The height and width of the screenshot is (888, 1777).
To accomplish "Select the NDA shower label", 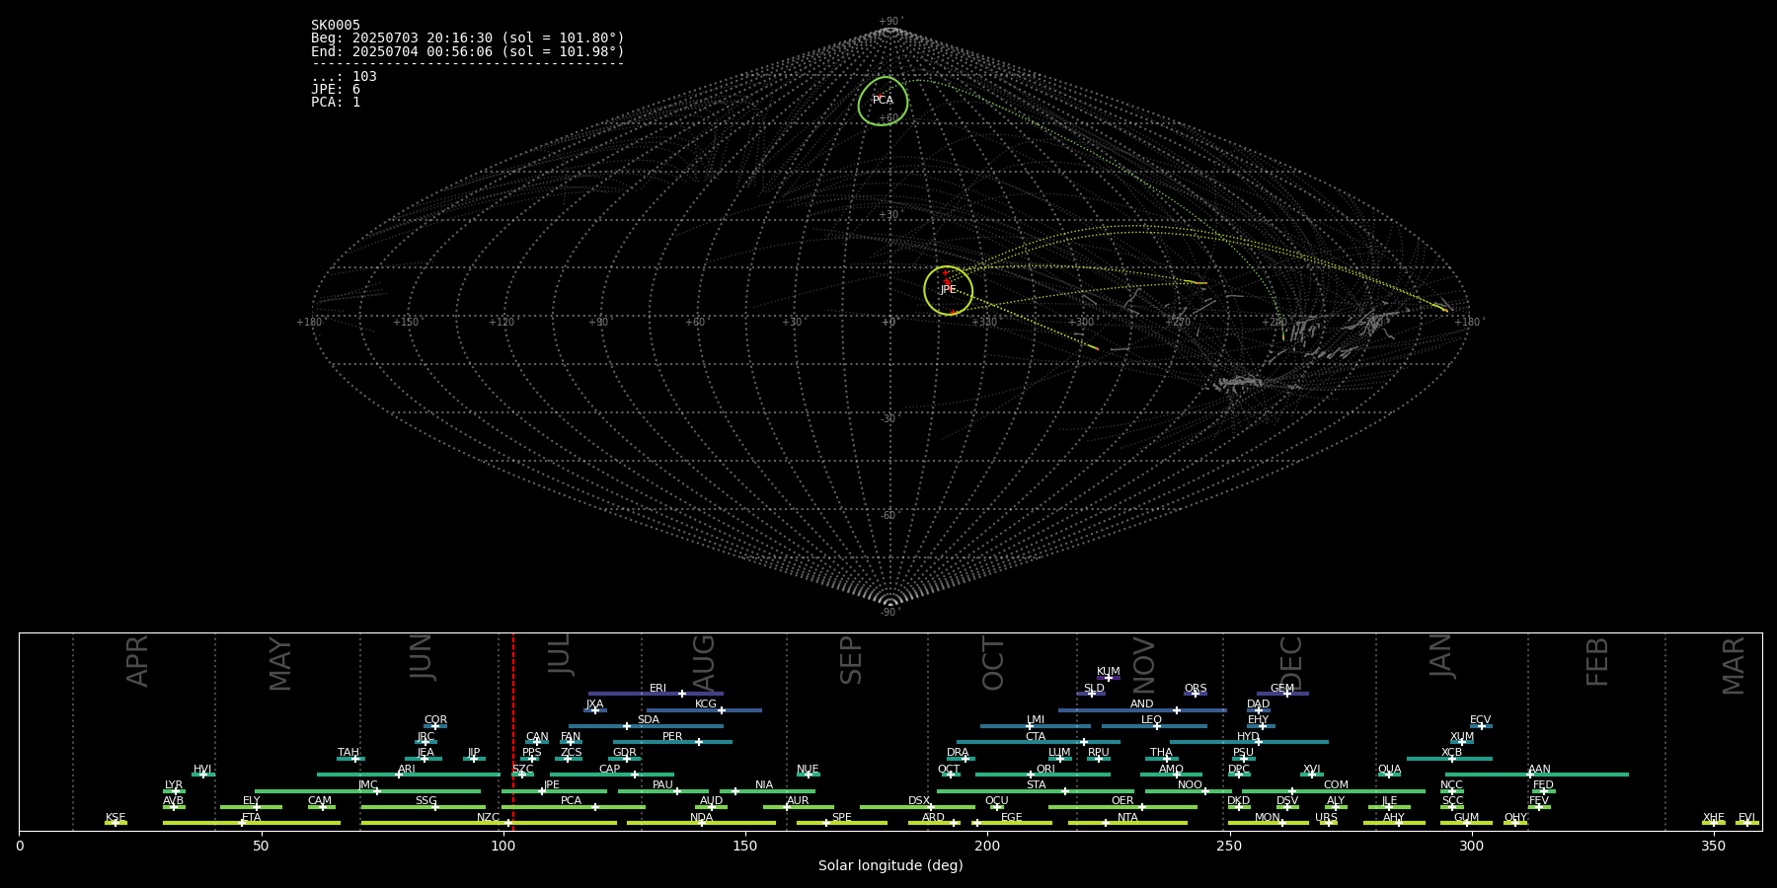I will 701,818.
